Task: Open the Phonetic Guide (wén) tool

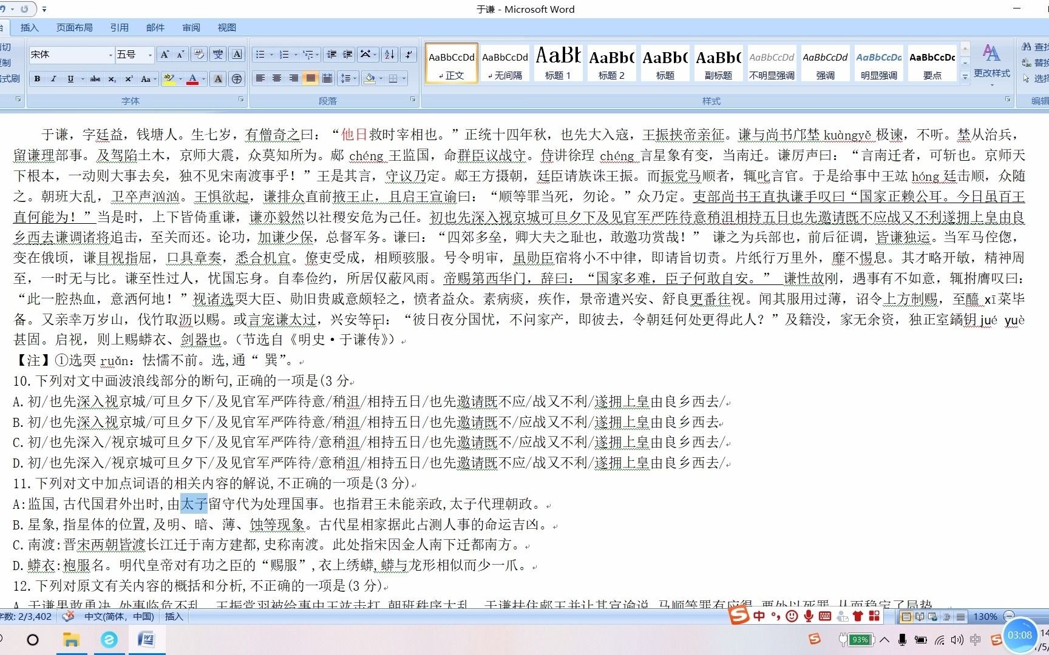Action: [218, 55]
